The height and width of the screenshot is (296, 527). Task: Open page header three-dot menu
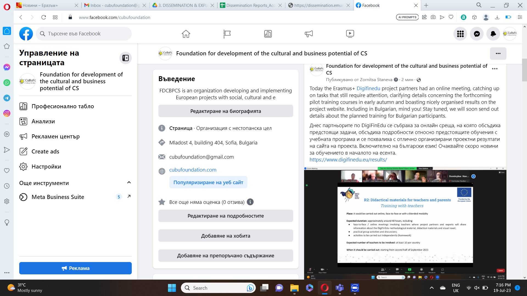tap(498, 53)
